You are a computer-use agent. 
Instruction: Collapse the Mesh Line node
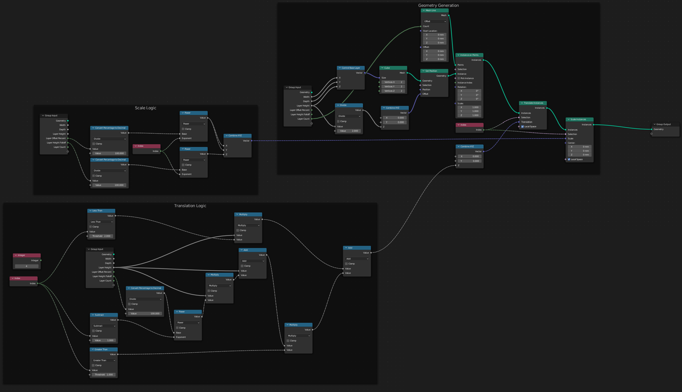424,11
